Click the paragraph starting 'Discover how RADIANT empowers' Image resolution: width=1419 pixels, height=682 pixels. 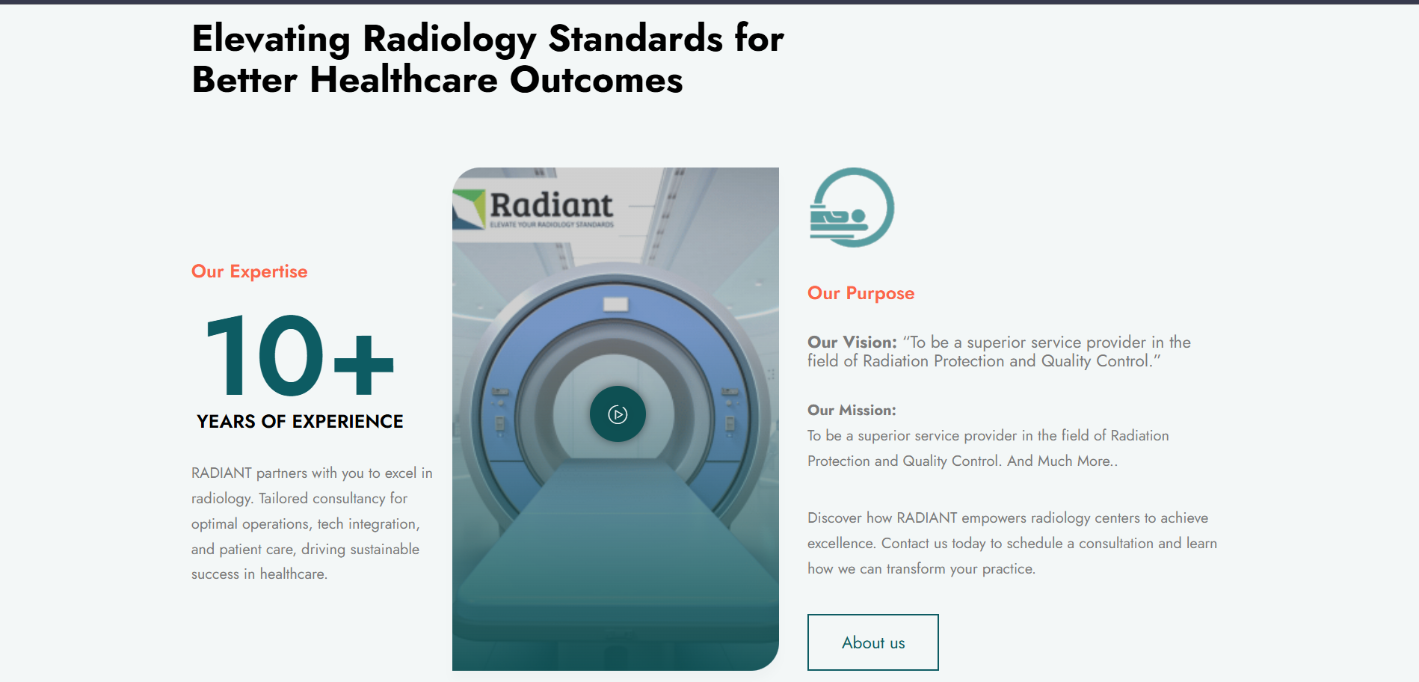pos(1012,543)
